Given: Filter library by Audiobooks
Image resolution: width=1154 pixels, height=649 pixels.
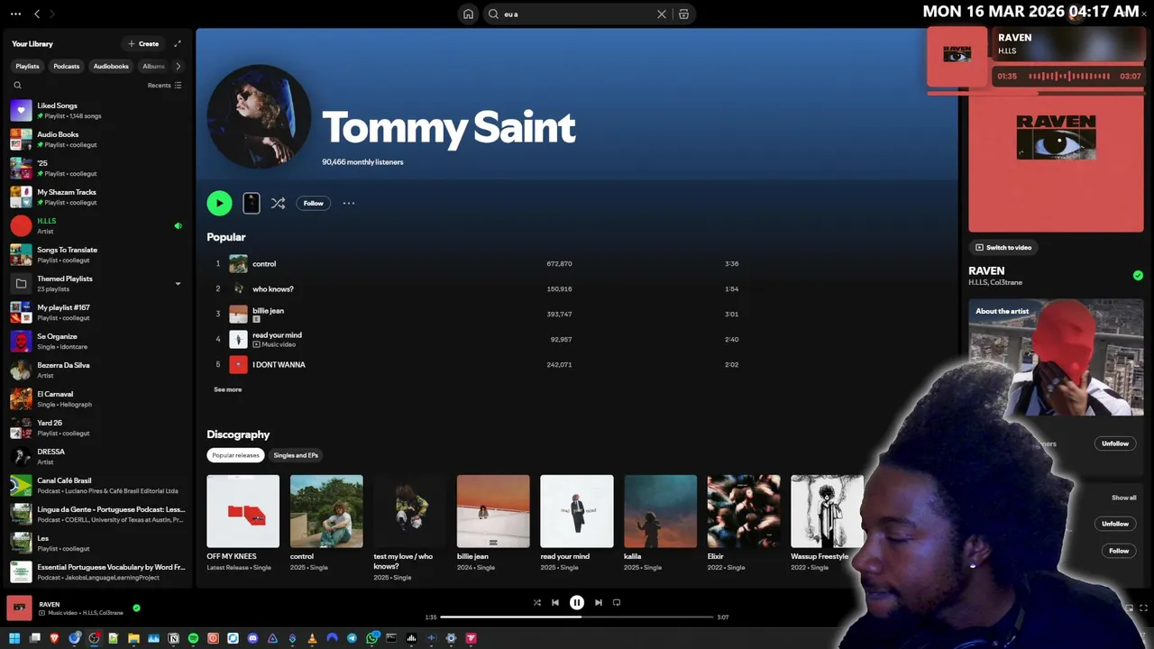Looking at the screenshot, I should [x=111, y=66].
